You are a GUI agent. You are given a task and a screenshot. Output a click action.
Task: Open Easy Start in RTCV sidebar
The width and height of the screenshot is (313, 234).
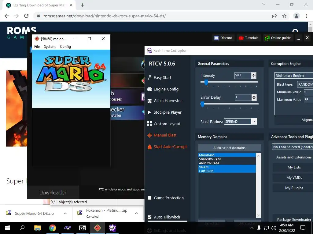click(159, 78)
